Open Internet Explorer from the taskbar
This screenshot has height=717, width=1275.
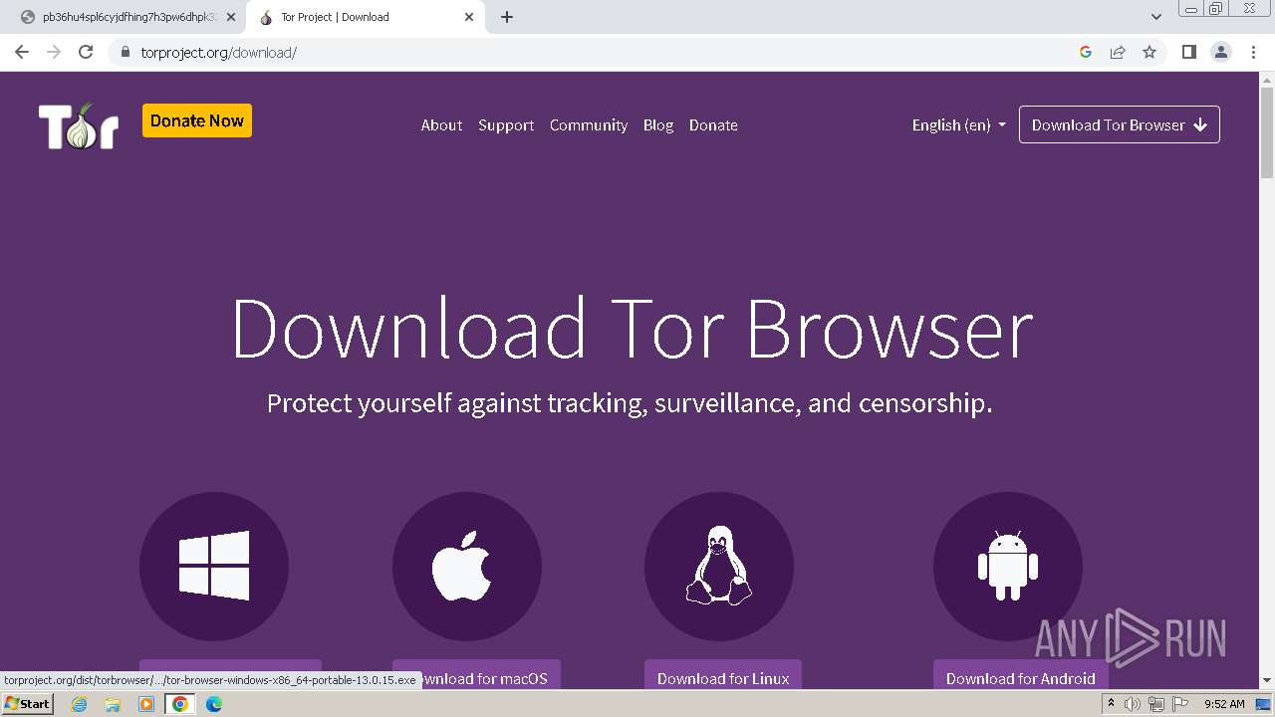tap(80, 704)
